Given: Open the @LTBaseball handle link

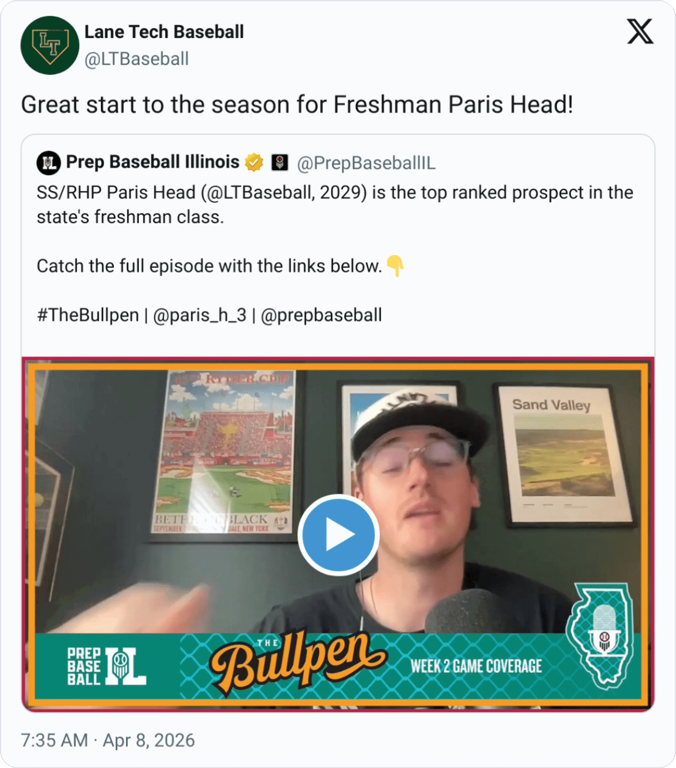Looking at the screenshot, I should point(137,59).
